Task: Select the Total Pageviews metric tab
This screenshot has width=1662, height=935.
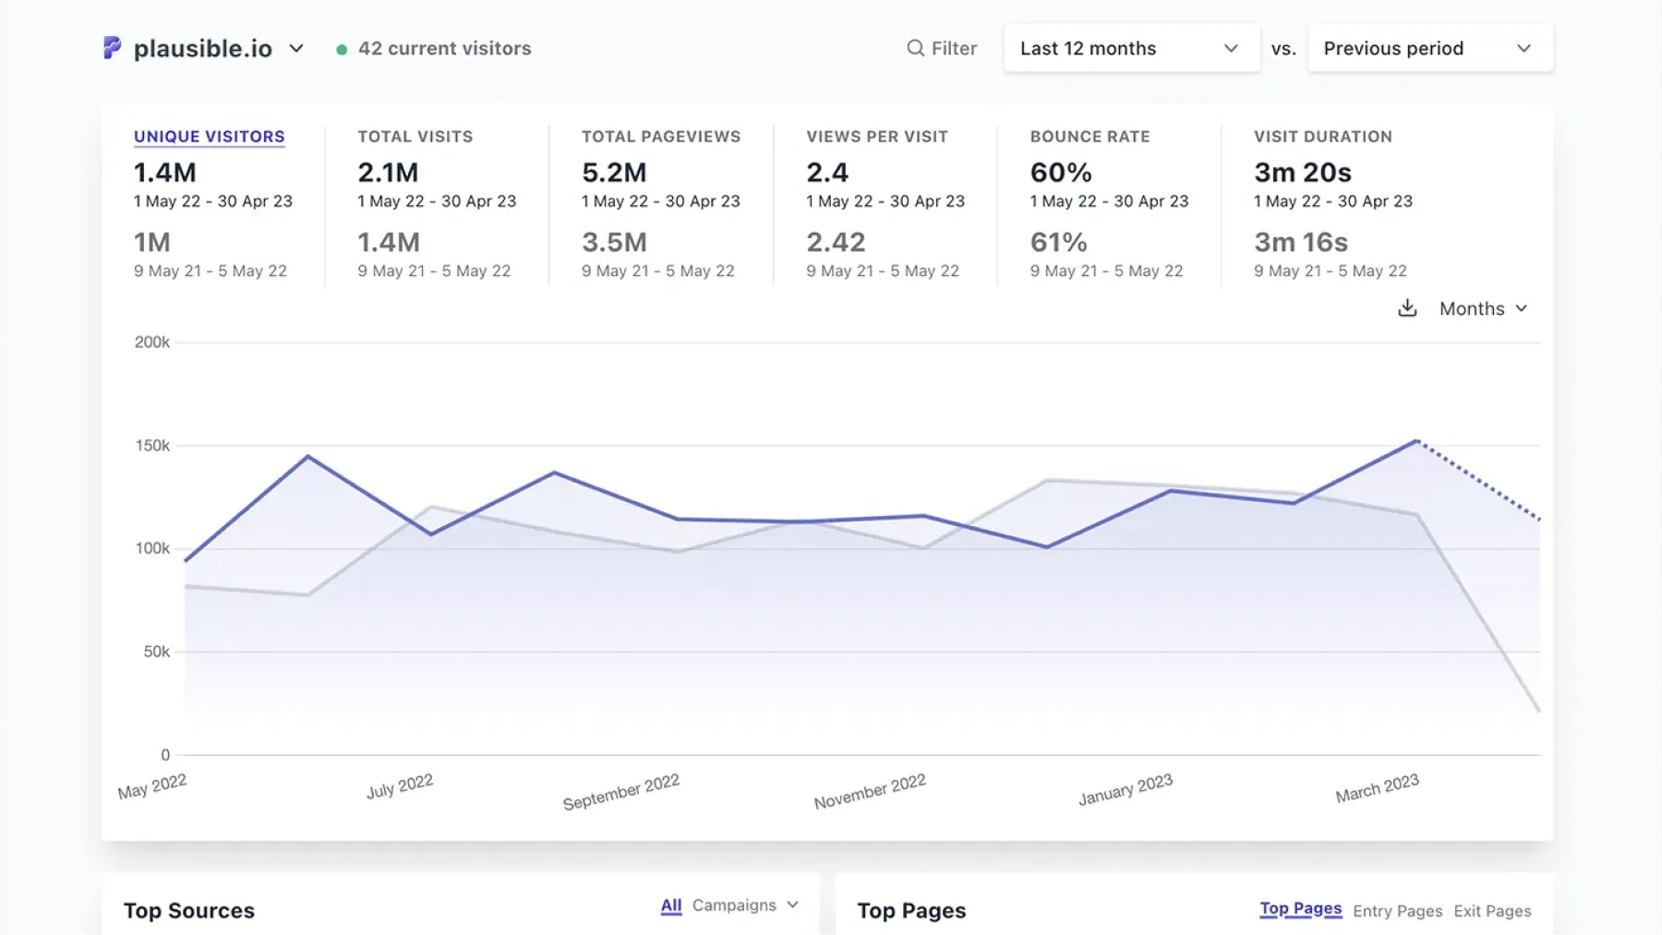Action: click(661, 137)
